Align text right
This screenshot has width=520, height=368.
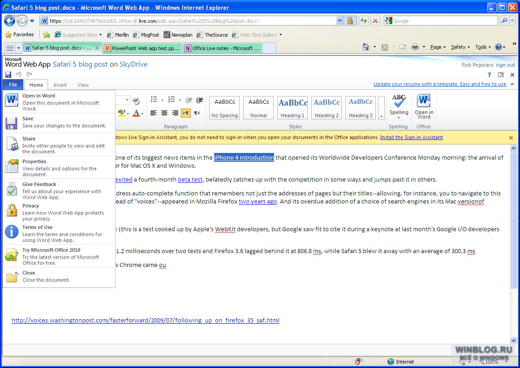(175, 113)
